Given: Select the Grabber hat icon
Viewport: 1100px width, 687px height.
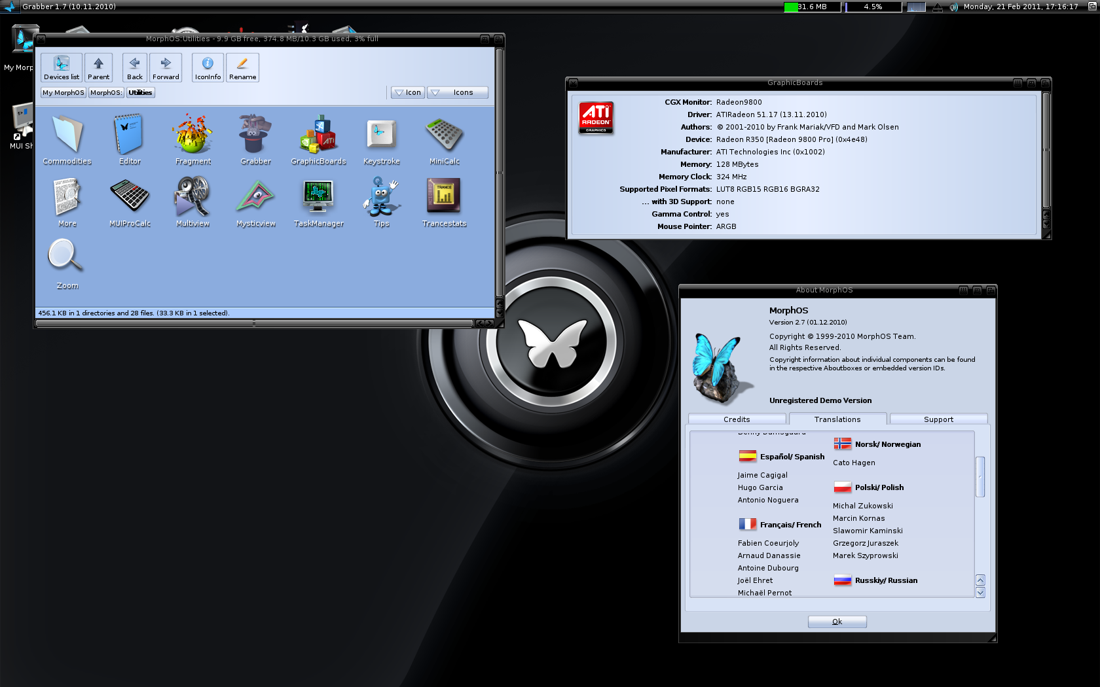Looking at the screenshot, I should click(x=255, y=139).
